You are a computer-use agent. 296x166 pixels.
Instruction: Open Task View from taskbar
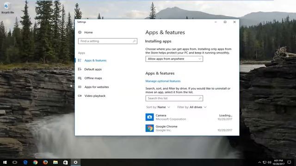click(x=15, y=162)
